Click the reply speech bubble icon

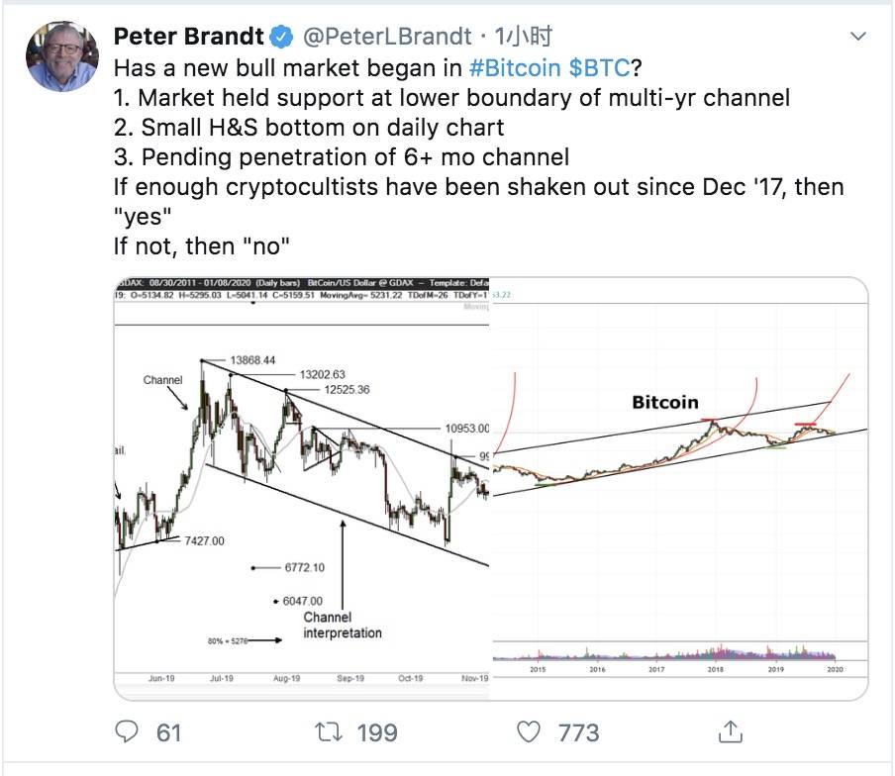tap(128, 731)
